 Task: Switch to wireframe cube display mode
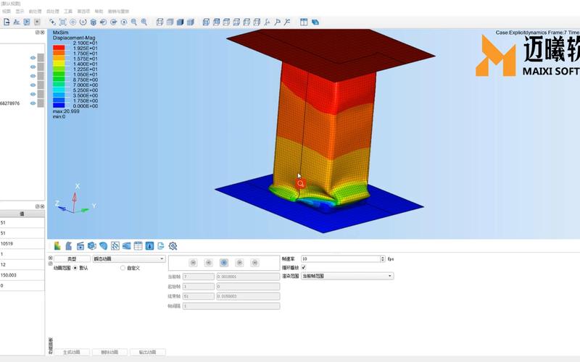[x=159, y=22]
